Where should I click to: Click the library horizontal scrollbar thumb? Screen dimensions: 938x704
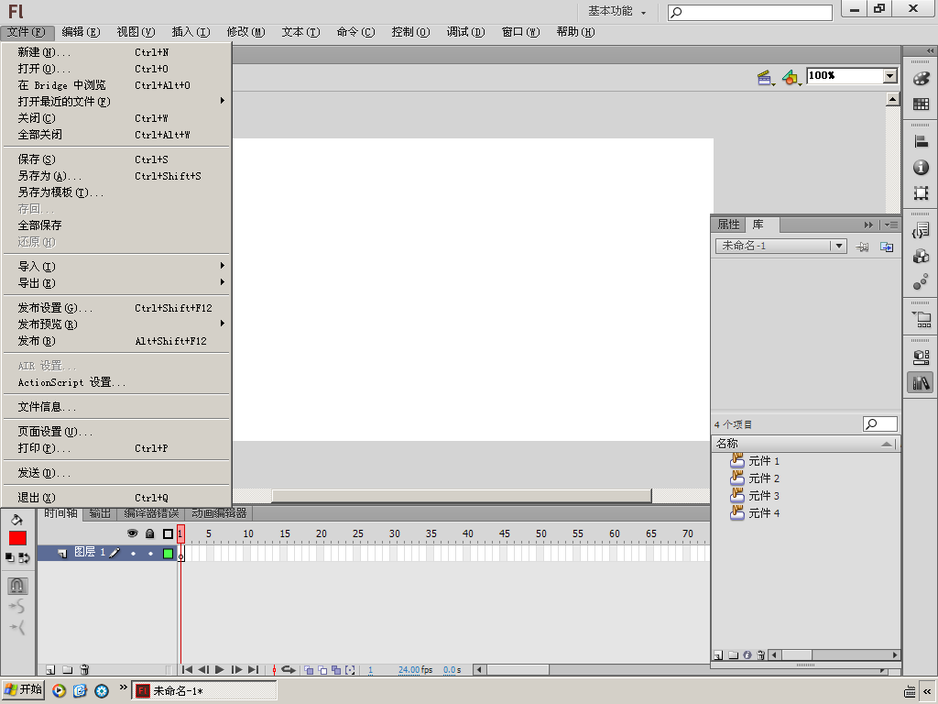797,654
